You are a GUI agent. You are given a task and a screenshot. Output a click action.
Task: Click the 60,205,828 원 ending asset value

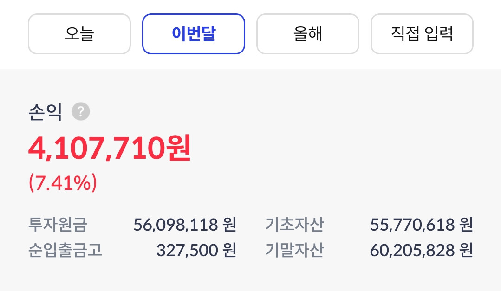pyautogui.click(x=422, y=250)
